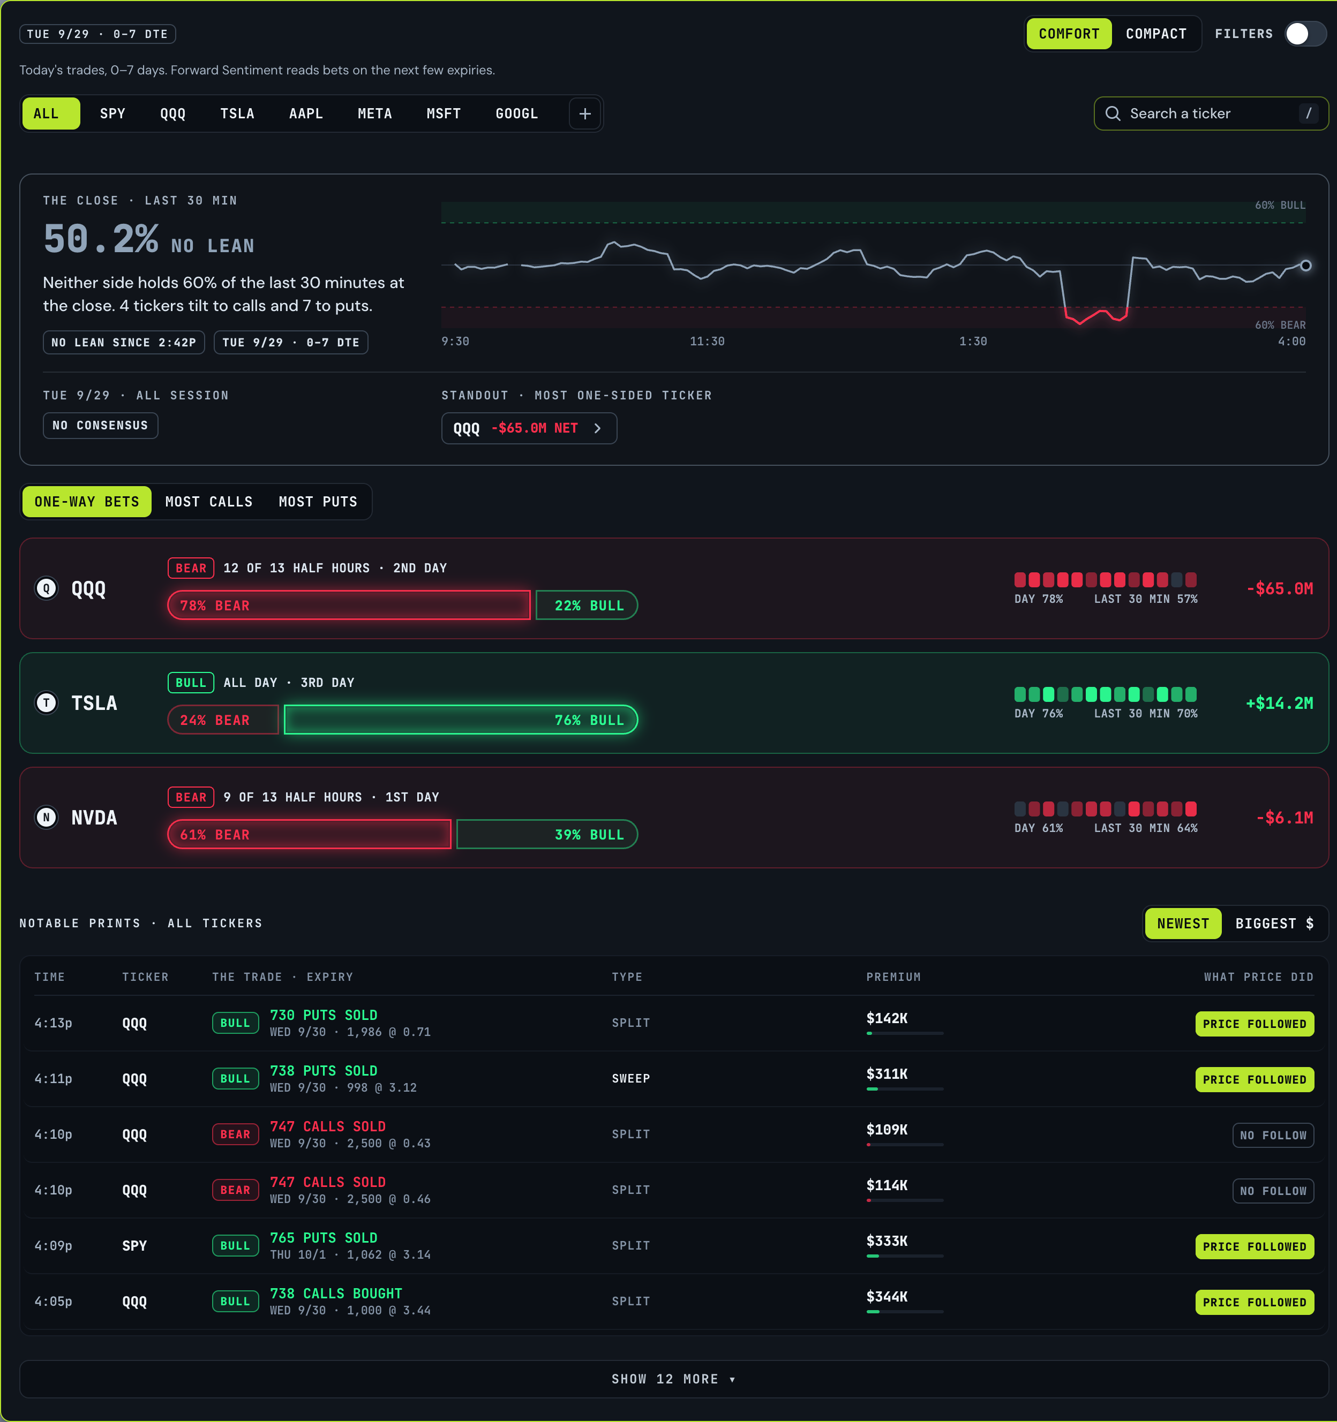Sort notable prints by Newest

[x=1182, y=924]
